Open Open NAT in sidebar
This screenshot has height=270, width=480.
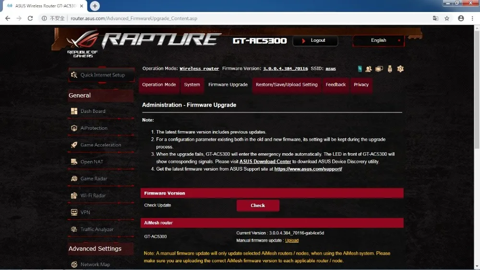pyautogui.click(x=101, y=162)
